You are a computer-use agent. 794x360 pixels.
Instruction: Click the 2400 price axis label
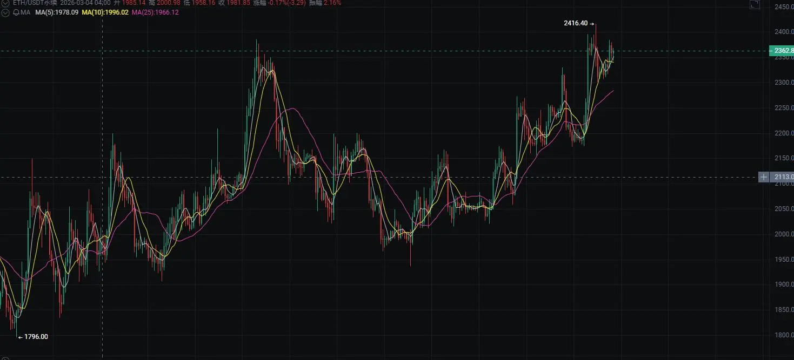pos(784,32)
